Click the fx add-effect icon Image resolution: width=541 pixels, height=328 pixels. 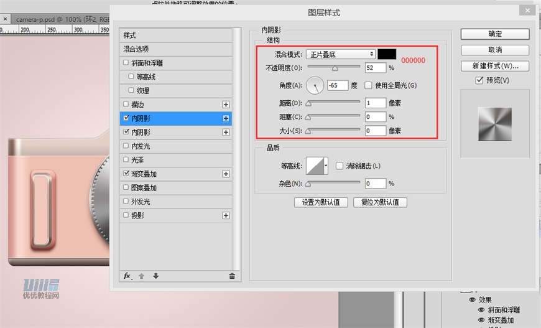tap(127, 276)
